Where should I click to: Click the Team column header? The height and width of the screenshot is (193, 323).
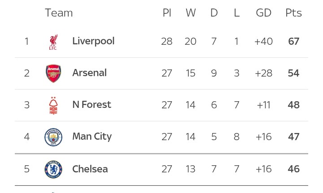click(59, 13)
